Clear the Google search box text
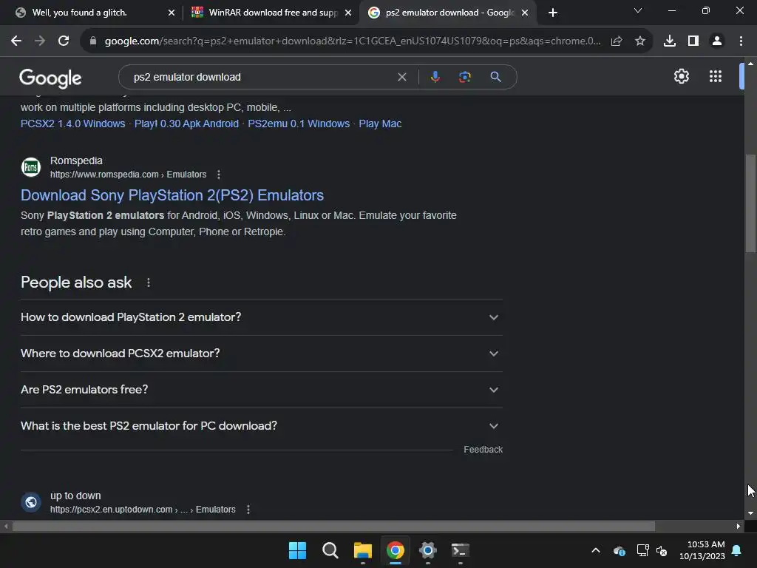Viewport: 757px width, 568px height. tap(401, 77)
